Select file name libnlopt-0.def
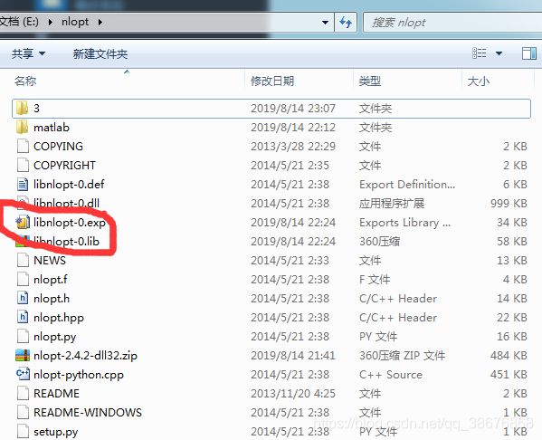The height and width of the screenshot is (440, 542). point(69,185)
